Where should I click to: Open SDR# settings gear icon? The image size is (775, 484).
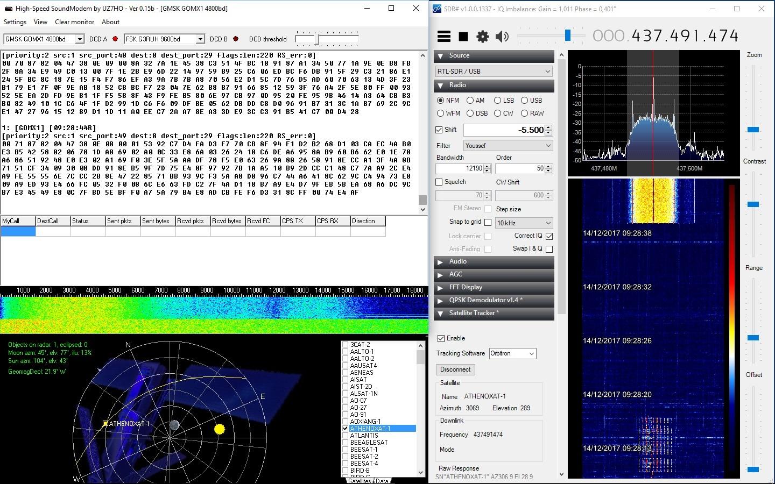(483, 36)
